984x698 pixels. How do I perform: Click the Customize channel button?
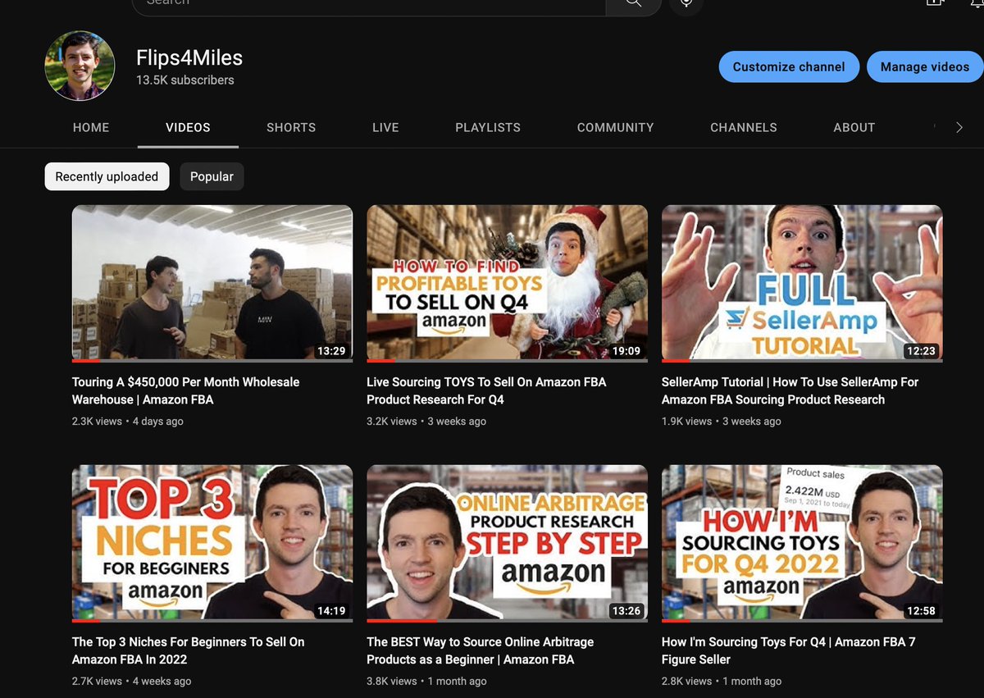[788, 66]
